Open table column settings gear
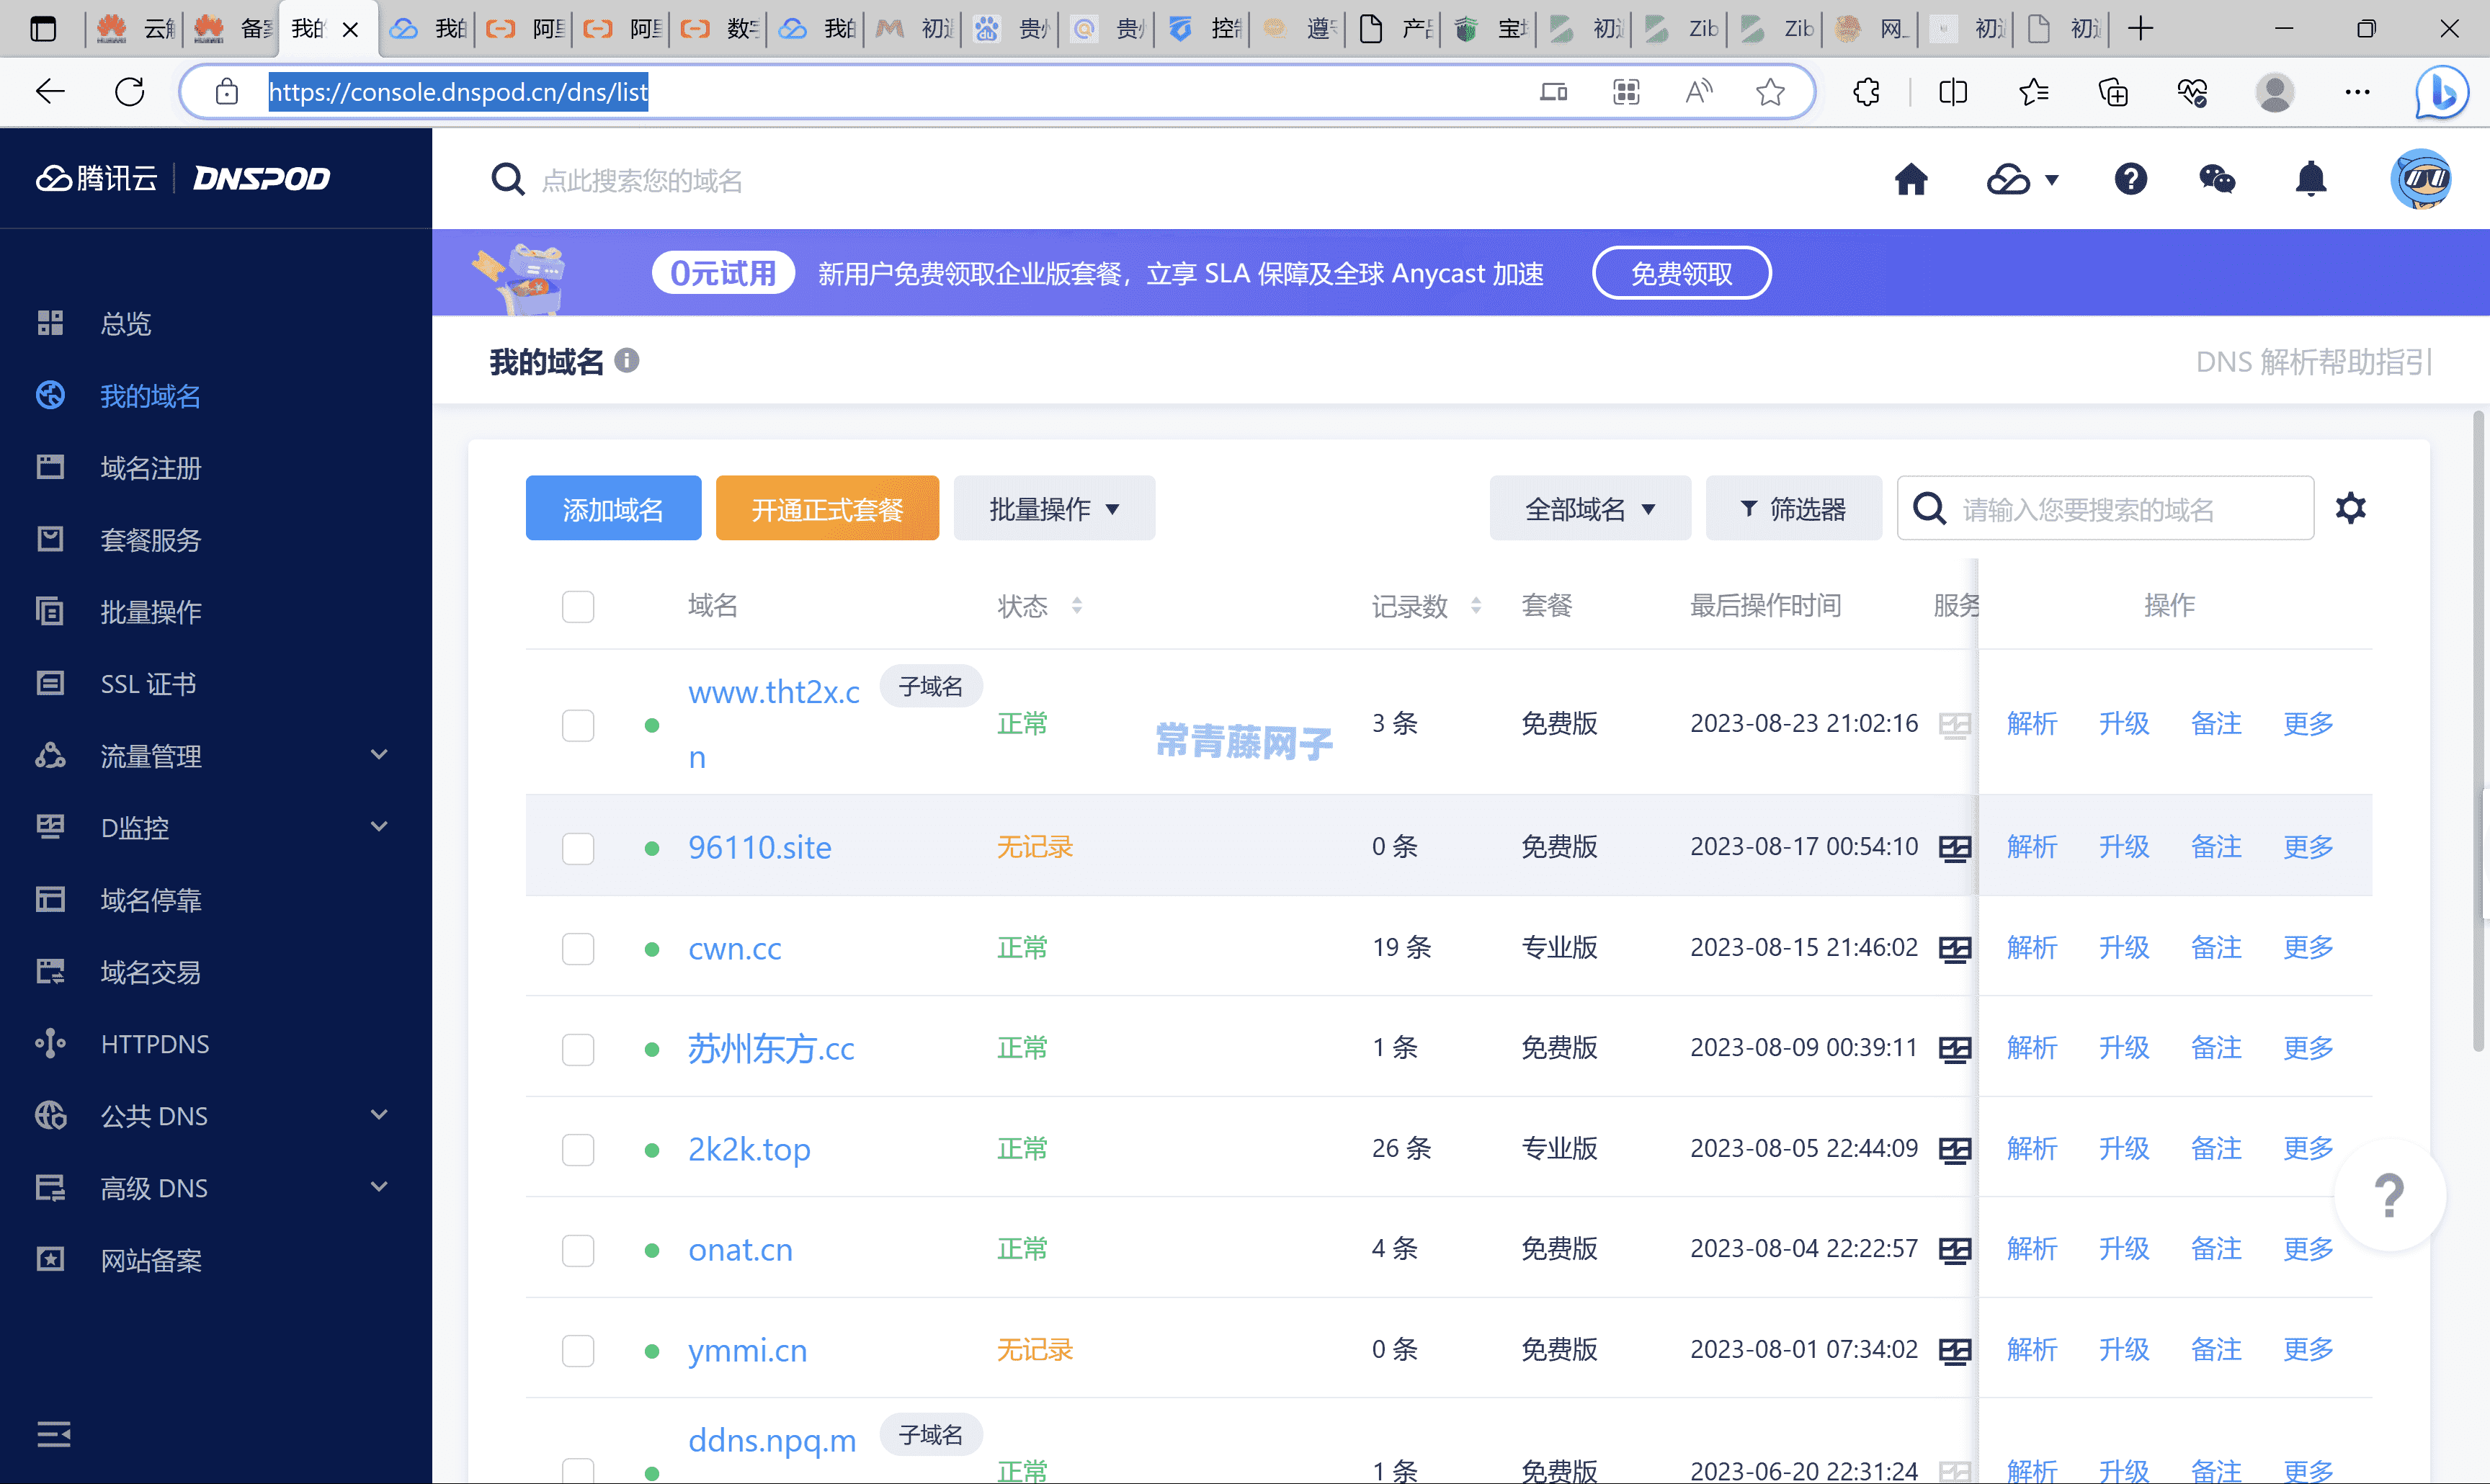 (x=2350, y=508)
